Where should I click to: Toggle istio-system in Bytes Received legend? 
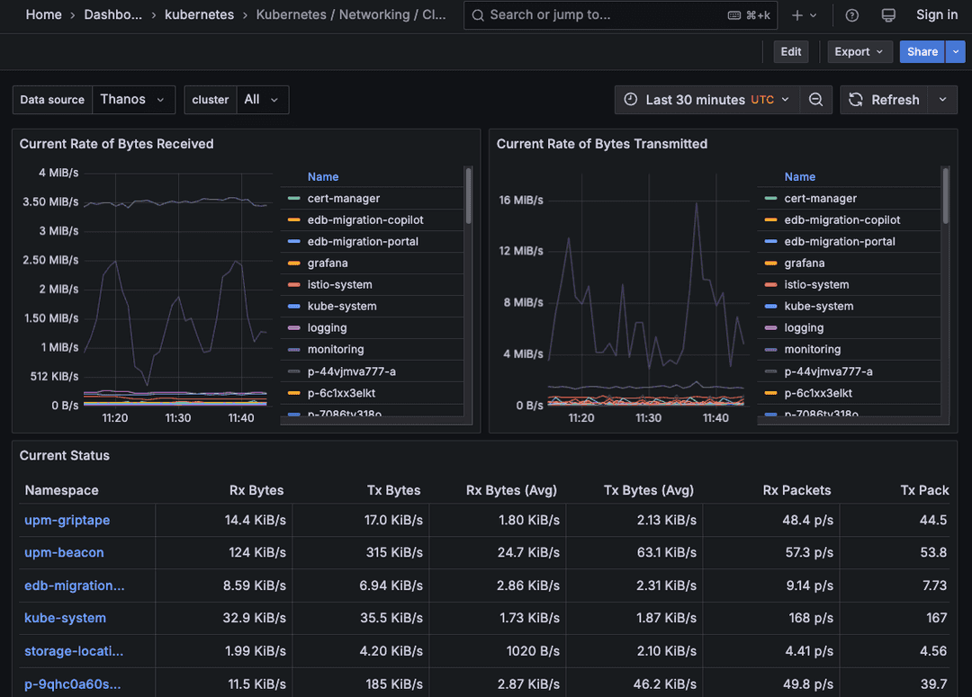point(339,285)
